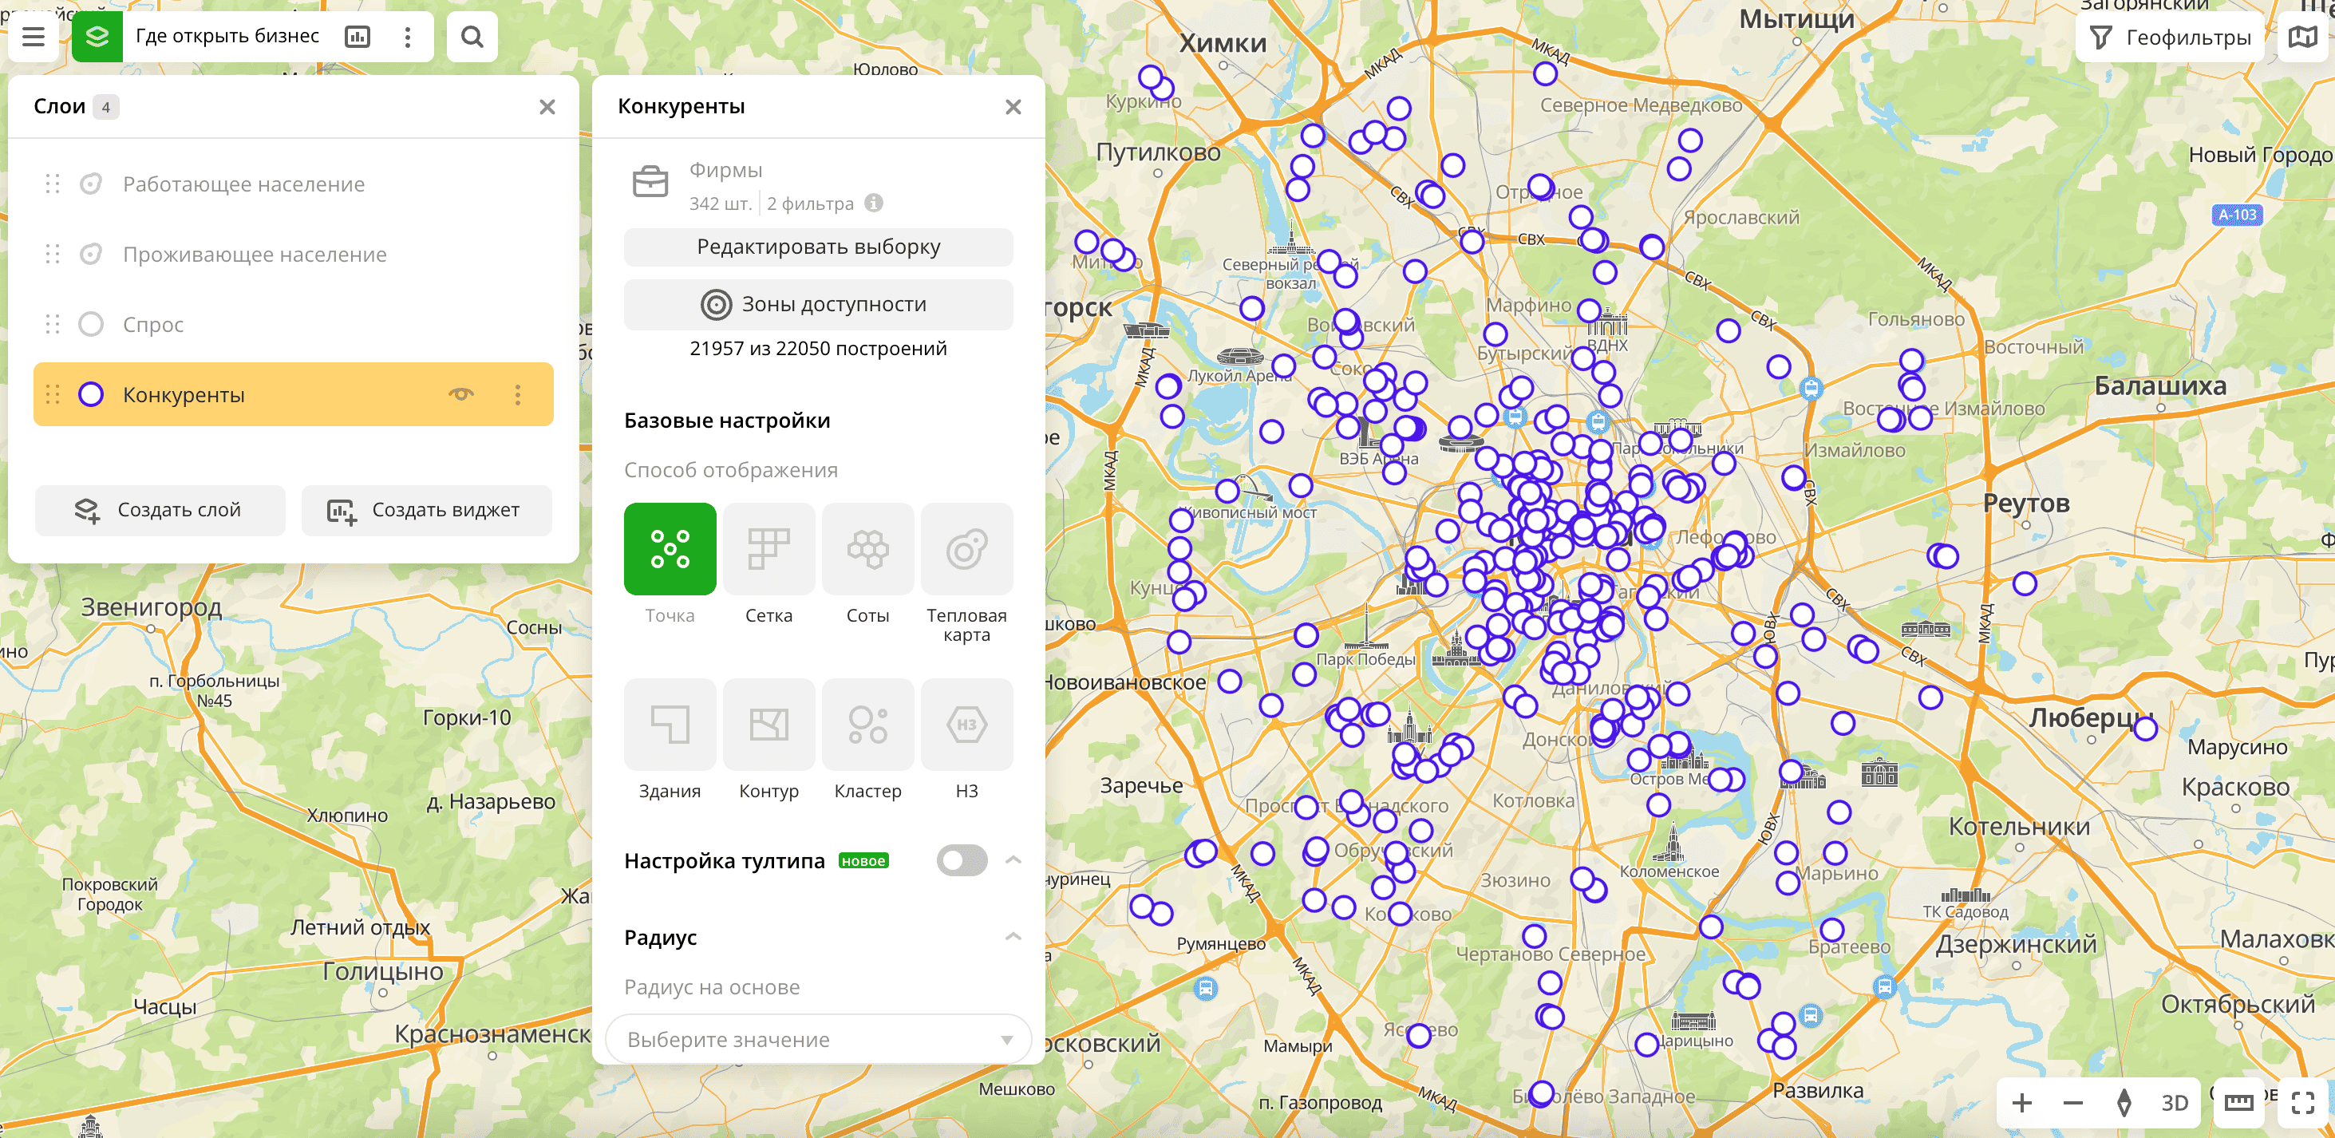Switch the map to 3D mode
The width and height of the screenshot is (2335, 1138).
(x=2174, y=1103)
